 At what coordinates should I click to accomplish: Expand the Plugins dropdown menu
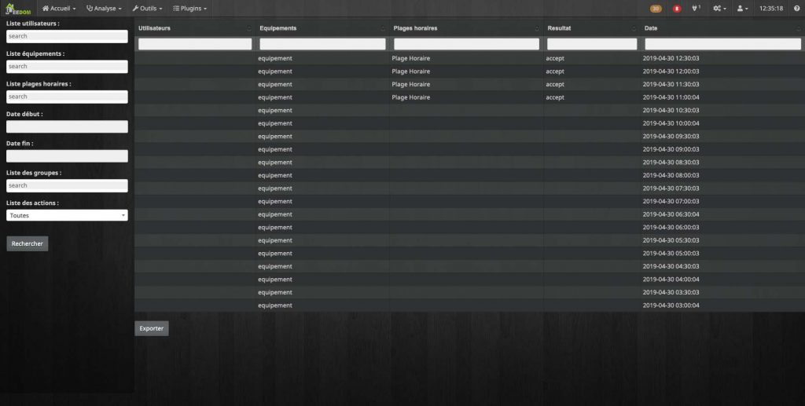189,8
